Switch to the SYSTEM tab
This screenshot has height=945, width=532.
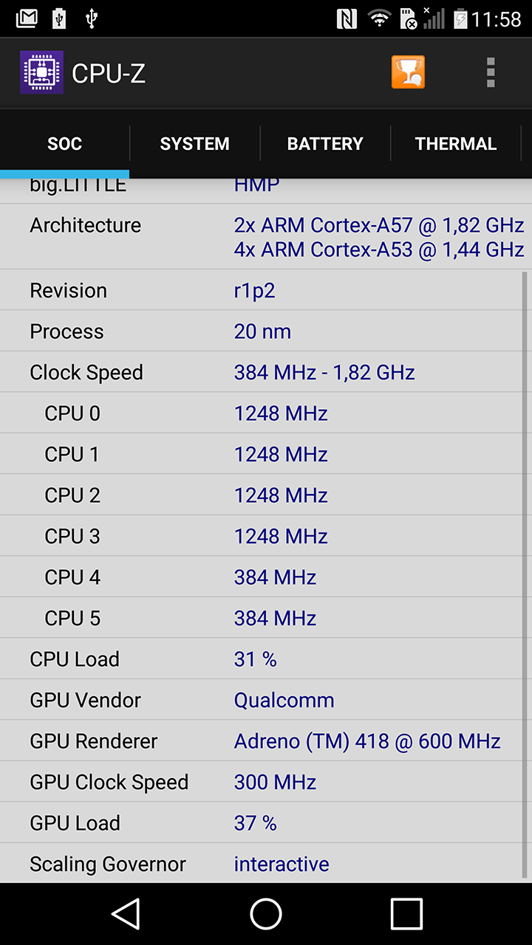pyautogui.click(x=195, y=144)
